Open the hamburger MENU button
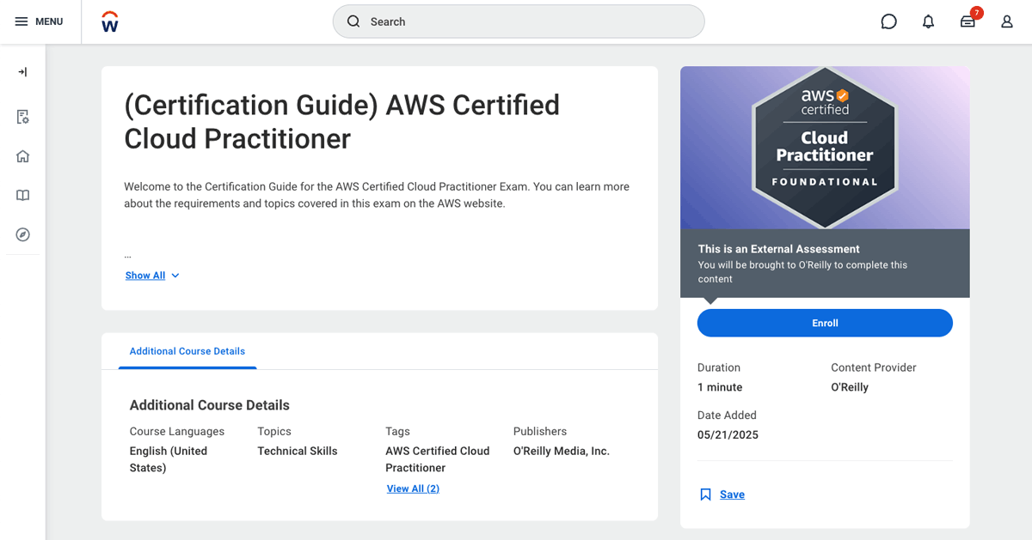 (39, 21)
